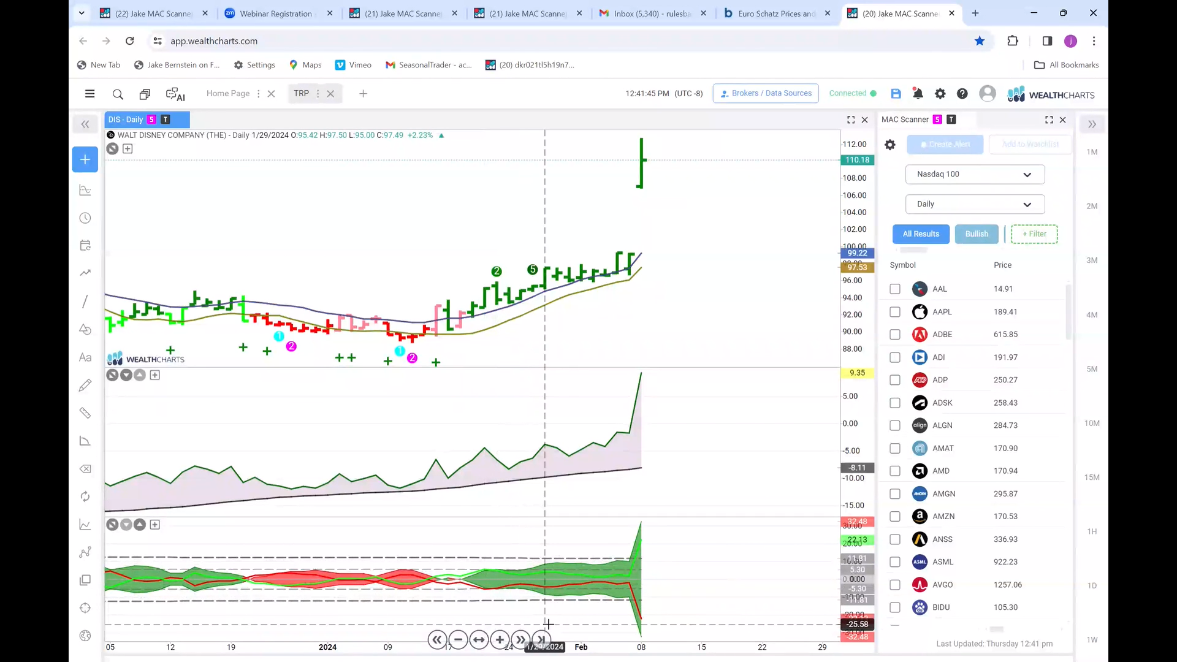Open the SeasonalTrader bookmark
The image size is (1177, 662).
(429, 65)
